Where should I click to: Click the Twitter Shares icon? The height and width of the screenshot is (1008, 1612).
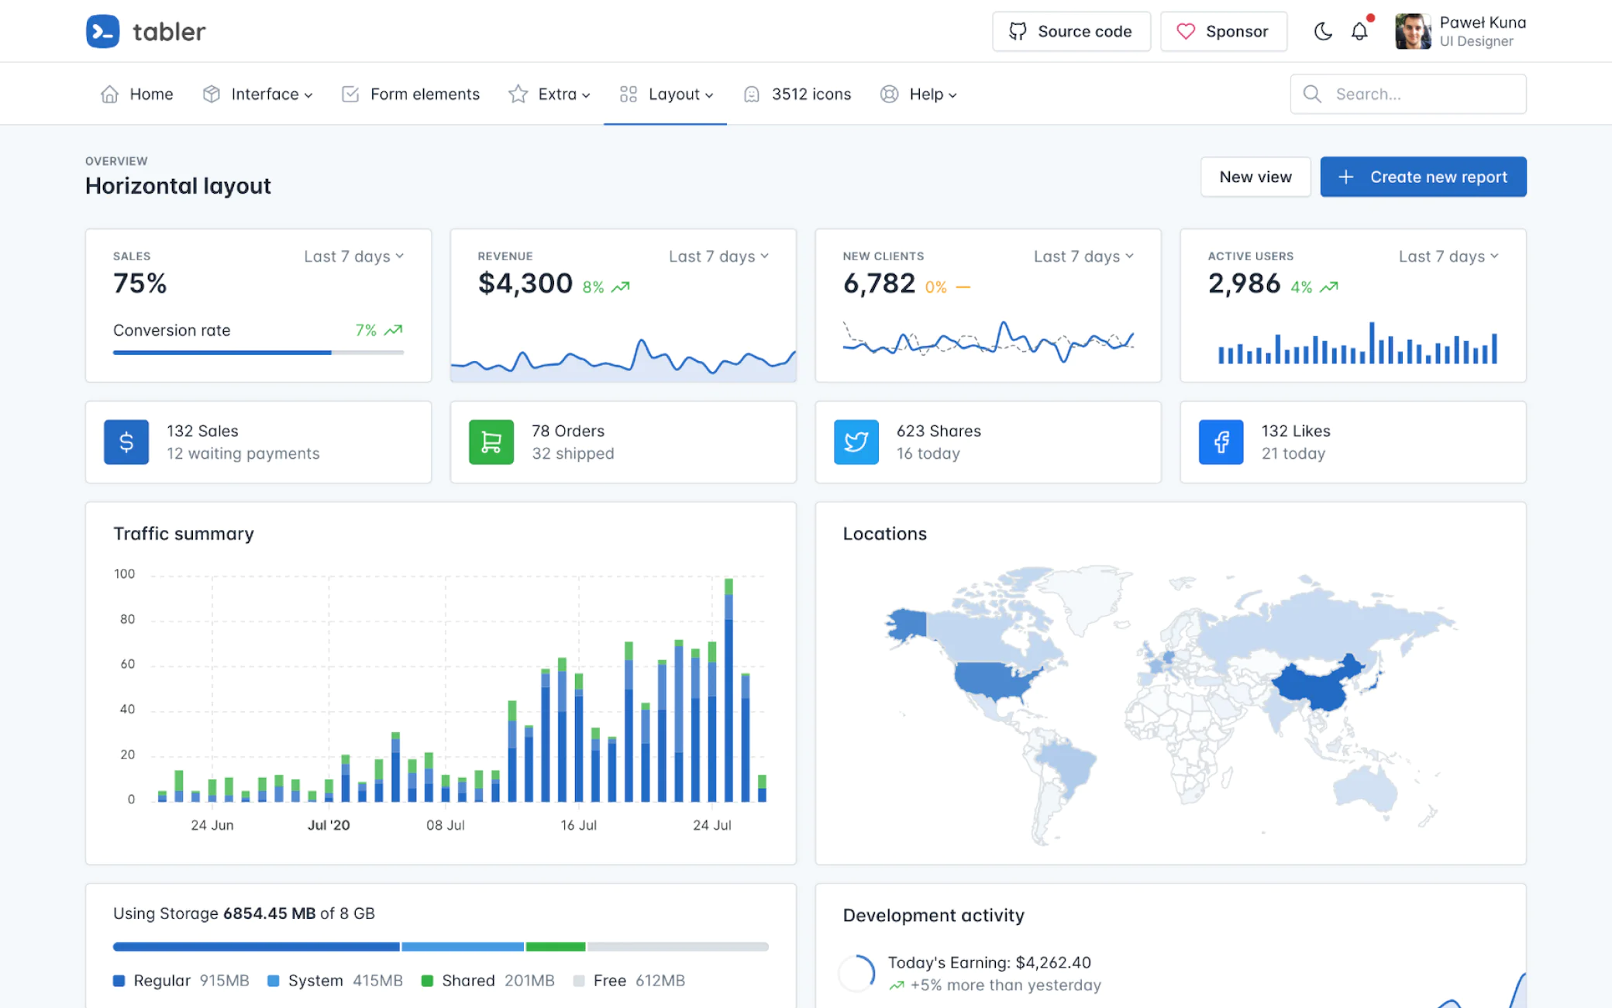pyautogui.click(x=856, y=442)
